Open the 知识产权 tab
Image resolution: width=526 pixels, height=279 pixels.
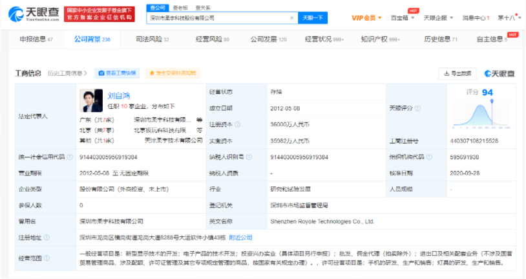(381, 39)
